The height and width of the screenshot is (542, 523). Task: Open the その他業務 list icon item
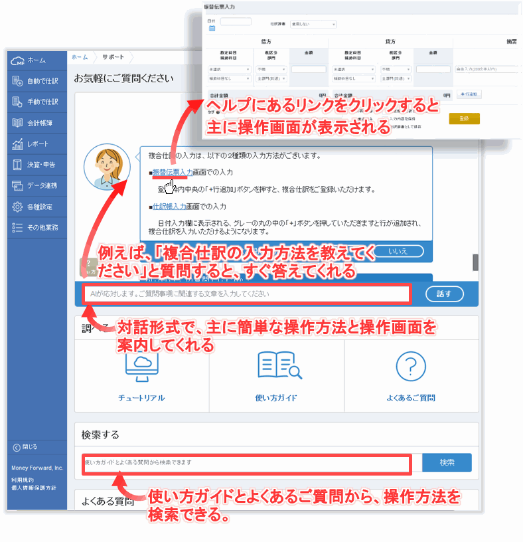coord(37,227)
